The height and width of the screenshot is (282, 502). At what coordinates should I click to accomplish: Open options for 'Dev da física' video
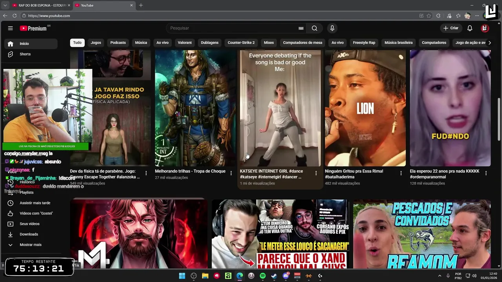146,173
